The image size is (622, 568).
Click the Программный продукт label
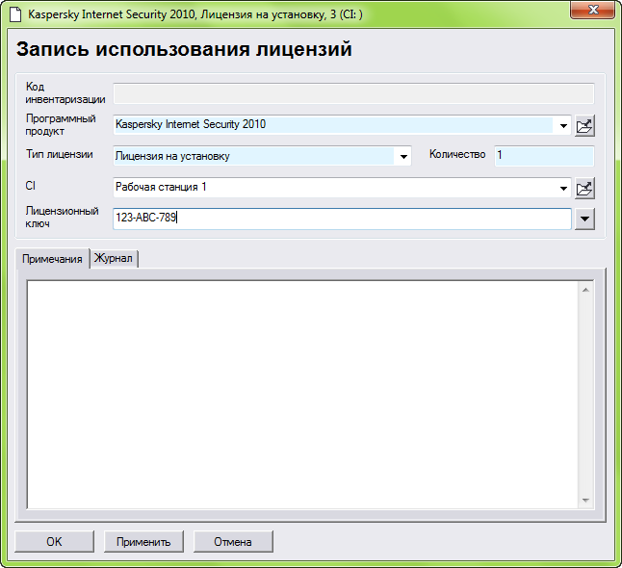[61, 125]
